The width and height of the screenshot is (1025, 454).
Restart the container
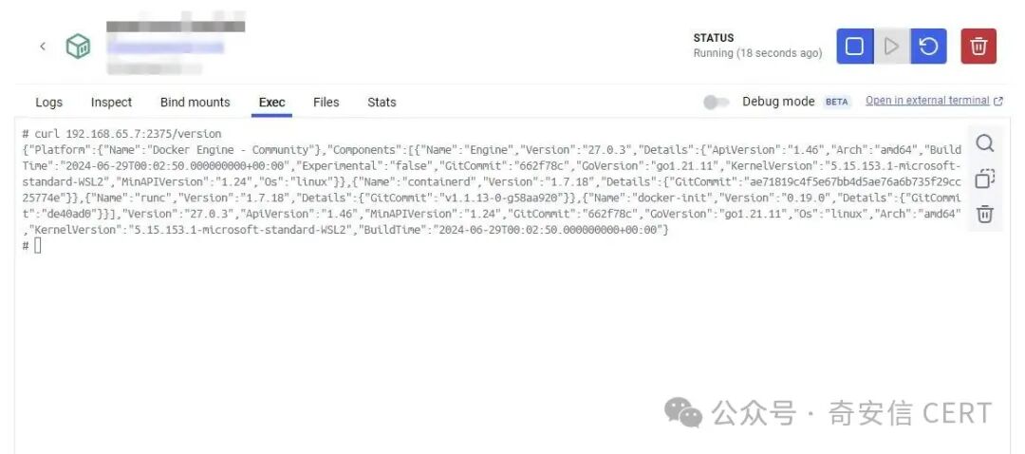point(928,47)
